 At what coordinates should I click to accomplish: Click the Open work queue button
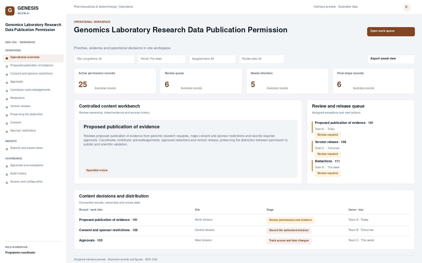pos(391,32)
